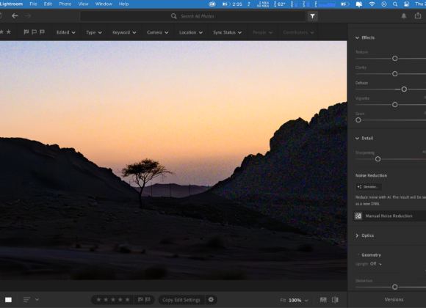Open Wi-Fi status in menu bar
Image resolution: width=426 pixels, height=308 pixels.
(372, 4)
